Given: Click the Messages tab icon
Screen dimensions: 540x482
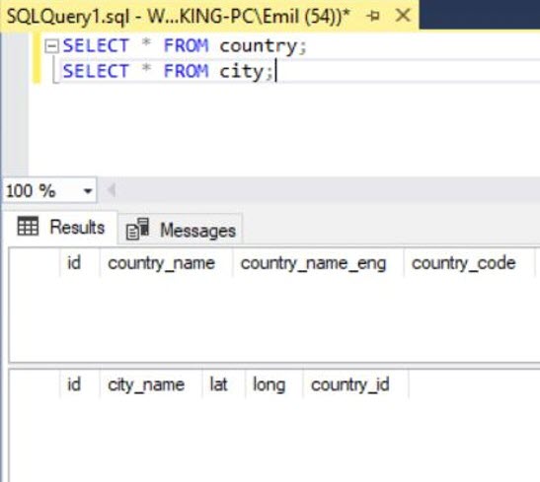Looking at the screenshot, I should (x=138, y=230).
